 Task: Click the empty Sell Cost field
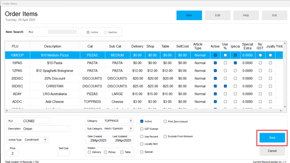(64, 153)
